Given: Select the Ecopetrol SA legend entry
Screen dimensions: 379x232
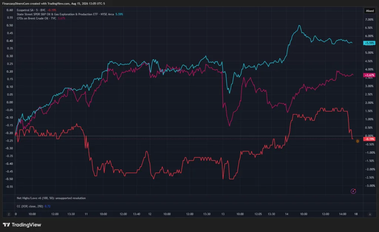Looking at the screenshot, I should 31,10.
